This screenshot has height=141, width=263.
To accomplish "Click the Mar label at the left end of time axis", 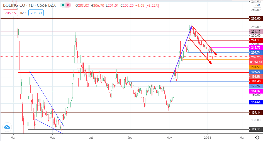I will click(13, 138).
